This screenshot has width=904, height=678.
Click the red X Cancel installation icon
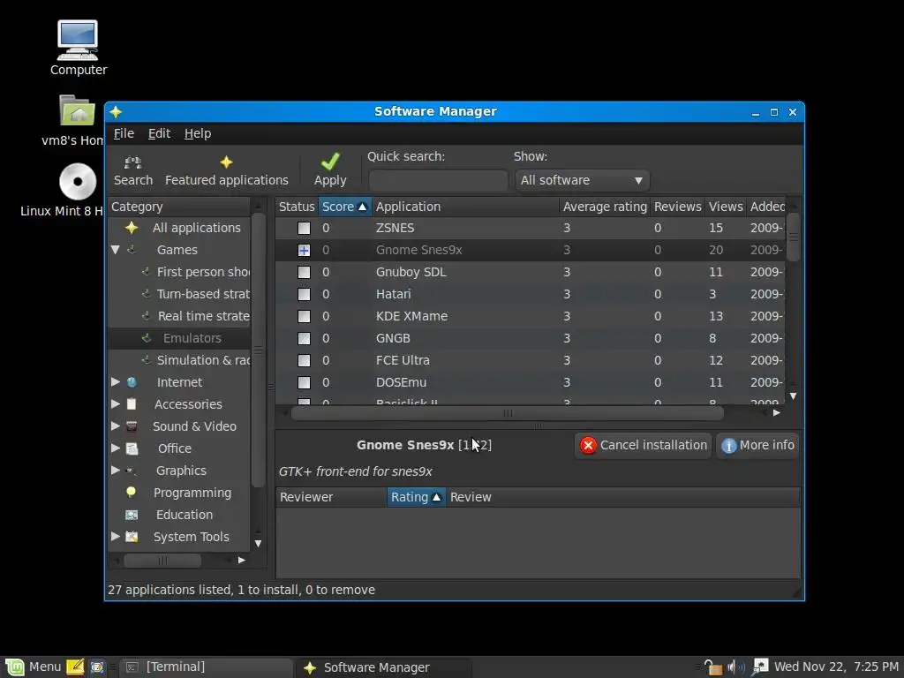(588, 445)
